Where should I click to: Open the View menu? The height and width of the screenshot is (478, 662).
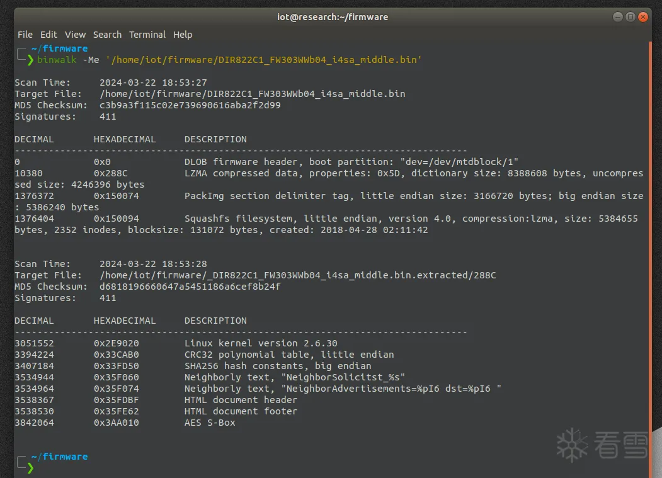tap(75, 35)
